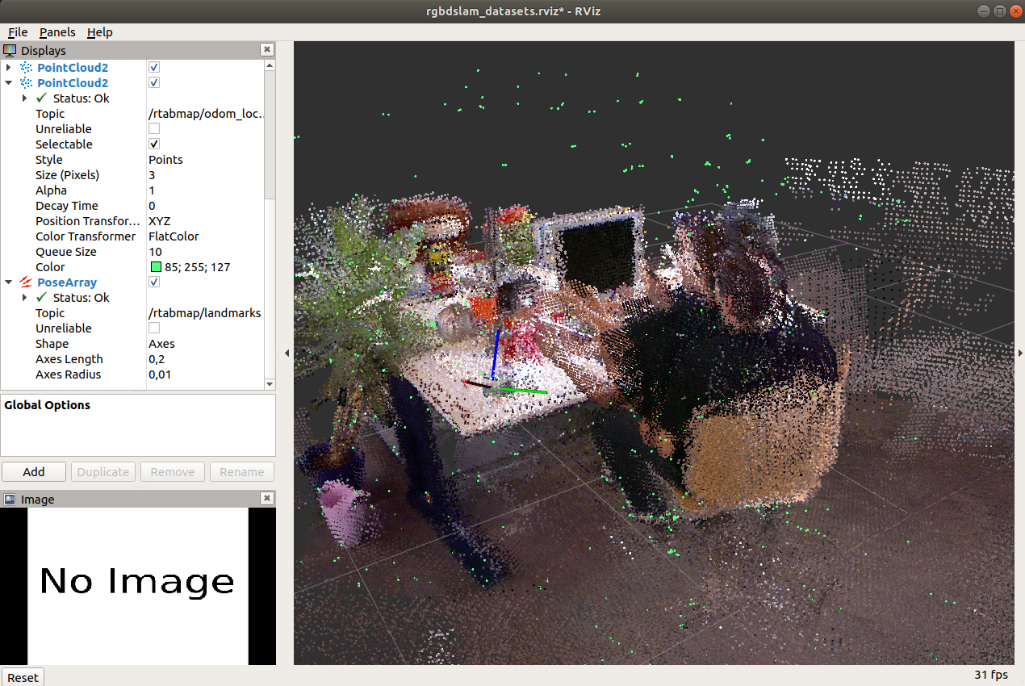Viewport: 1025px width, 686px height.
Task: Disable visibility of the second PointCloud2 display
Action: (x=153, y=82)
